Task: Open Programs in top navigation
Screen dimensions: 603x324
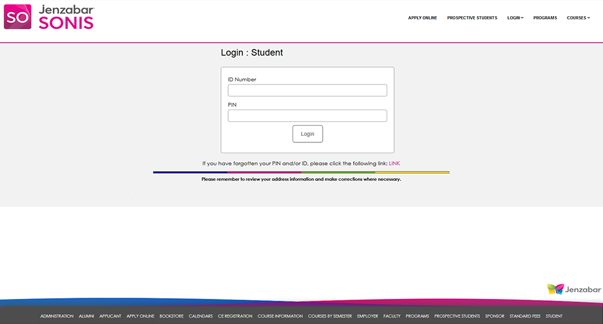Action: 545,17
